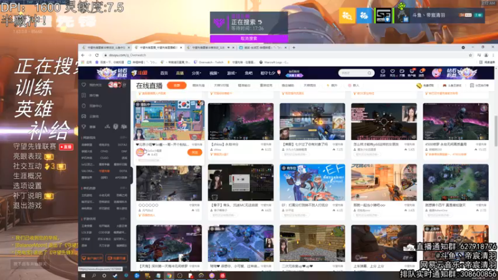Open the 客户端 client download icon
The width and height of the screenshot is (498, 280).
pos(411,73)
